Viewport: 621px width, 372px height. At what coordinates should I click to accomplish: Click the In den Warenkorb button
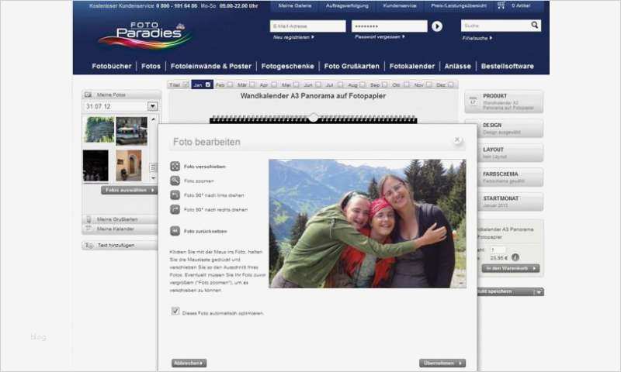click(x=511, y=268)
